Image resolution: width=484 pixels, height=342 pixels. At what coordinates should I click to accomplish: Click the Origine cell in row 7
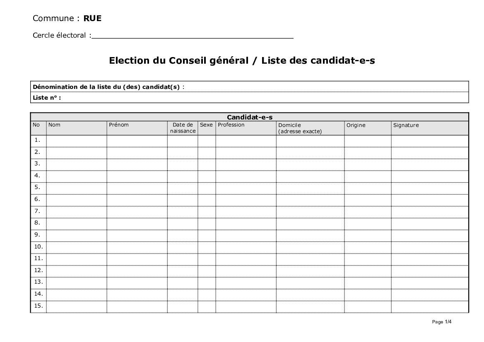coord(368,212)
